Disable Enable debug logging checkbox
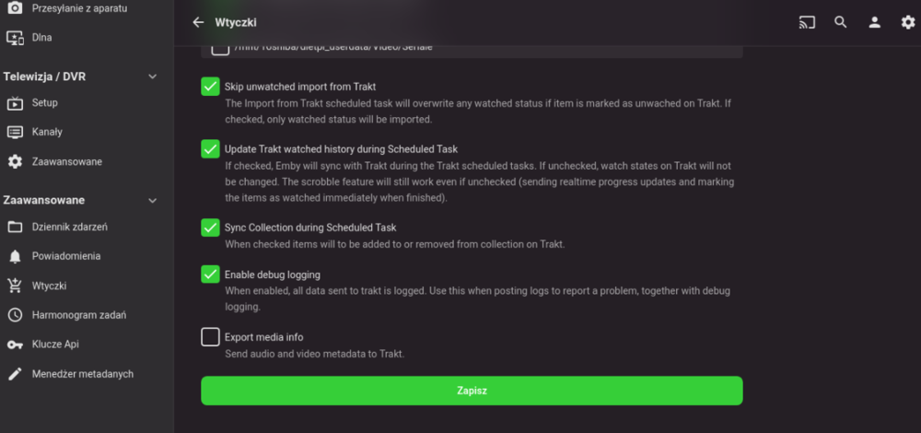Screen dimensions: 921x433 click(x=210, y=275)
